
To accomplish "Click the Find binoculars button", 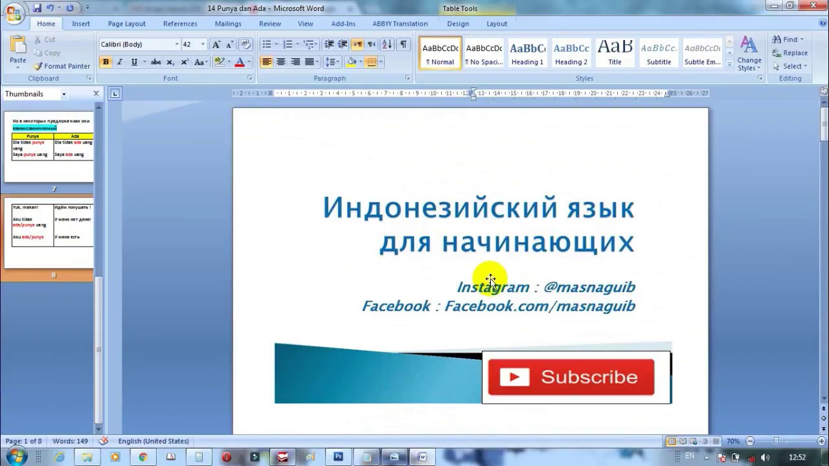I will [x=788, y=39].
